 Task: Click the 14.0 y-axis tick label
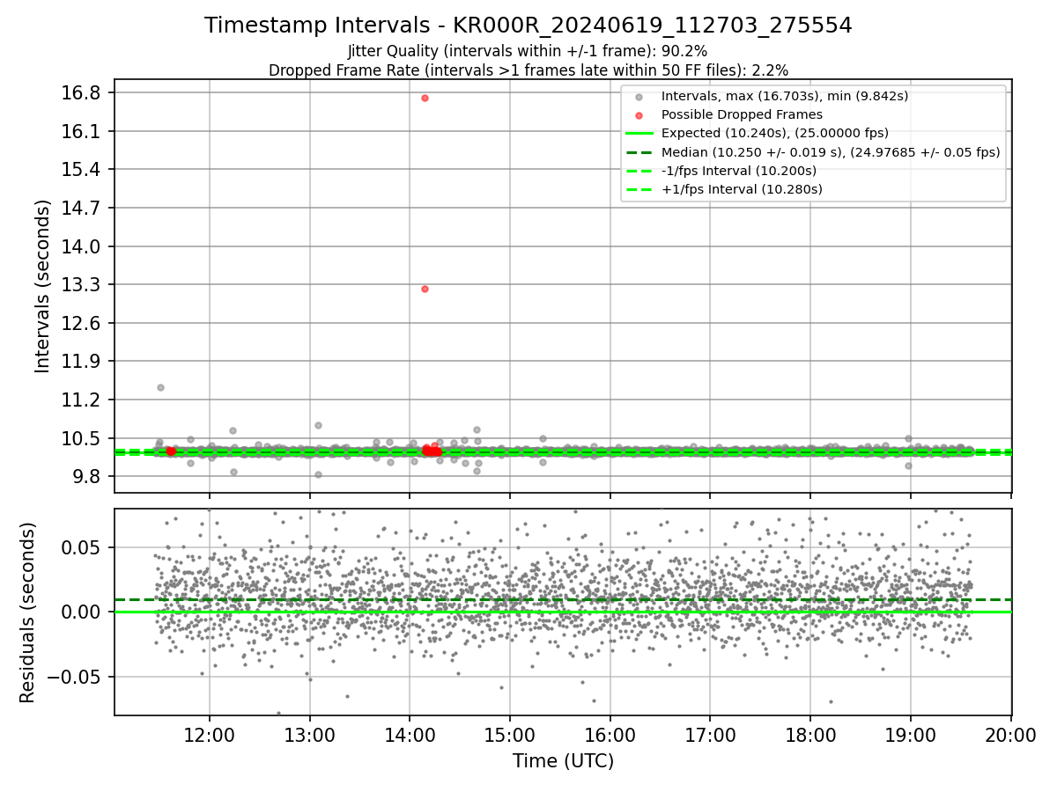coord(83,246)
